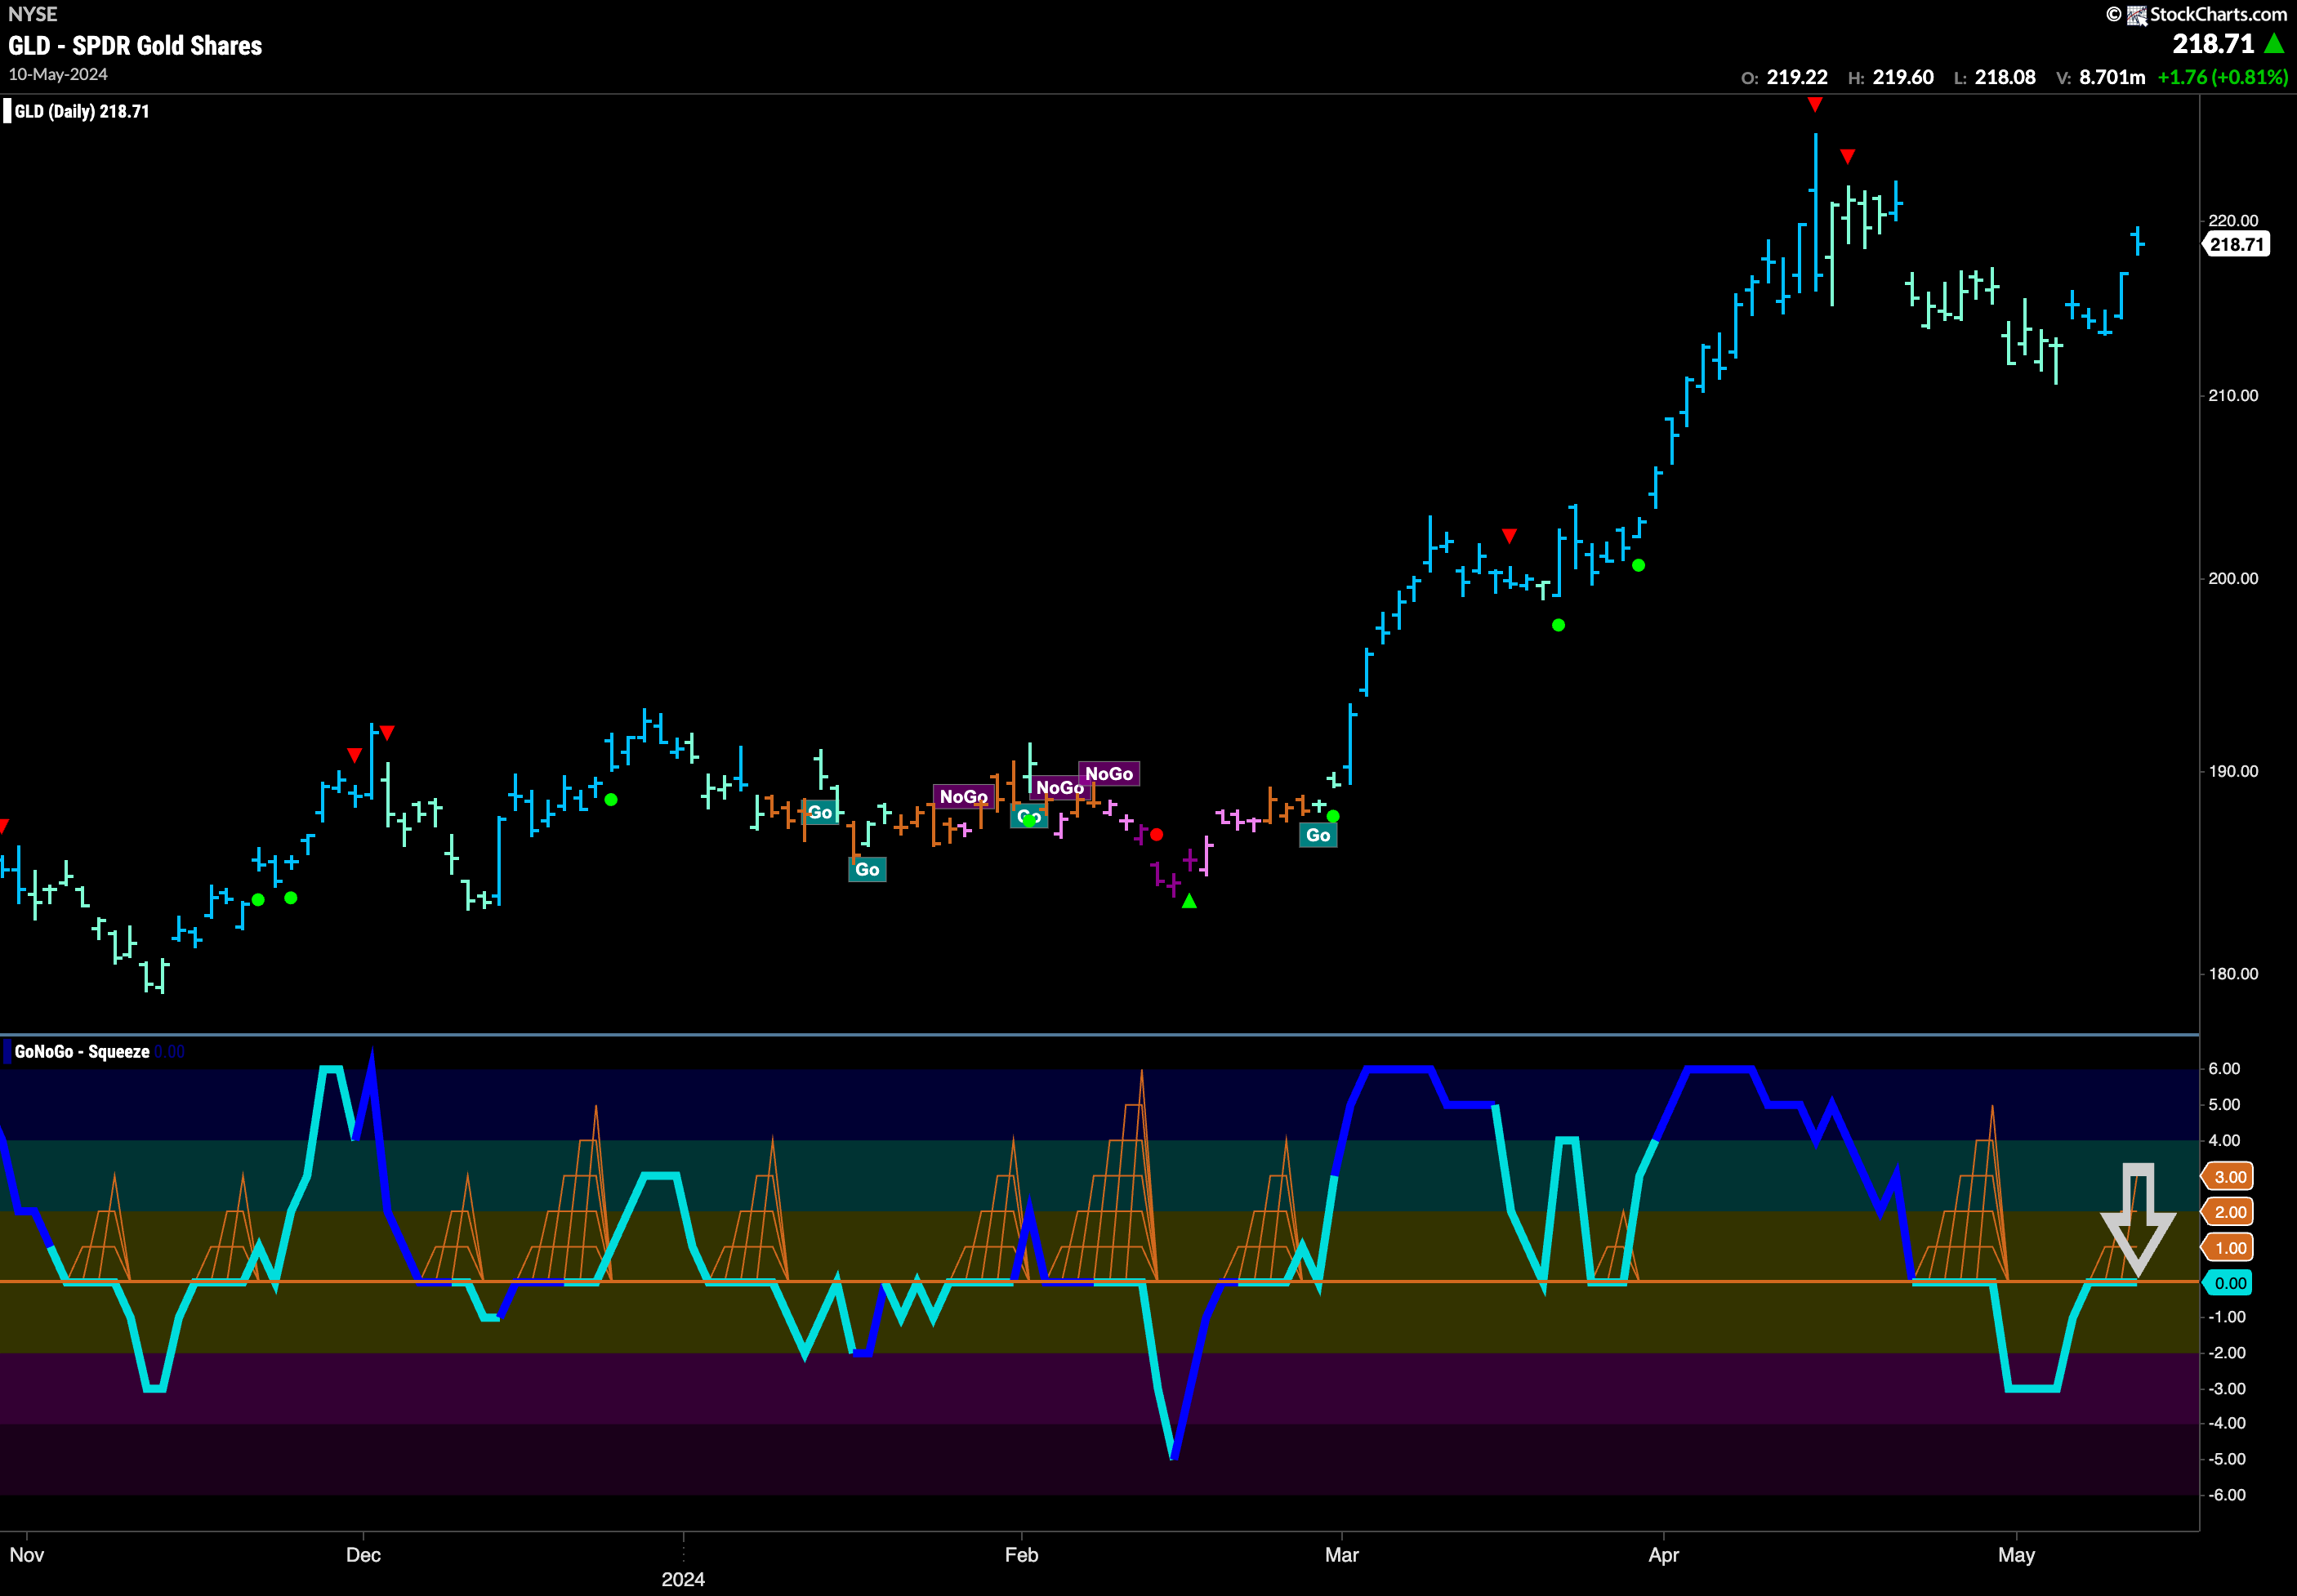Image resolution: width=2297 pixels, height=1596 pixels.
Task: Click the orange 2.00 squeeze level tag
Action: [2228, 1212]
